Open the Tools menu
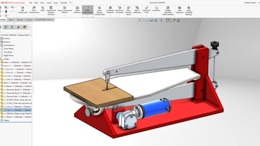Viewport: 260px width, 146px height. coord(55,3)
